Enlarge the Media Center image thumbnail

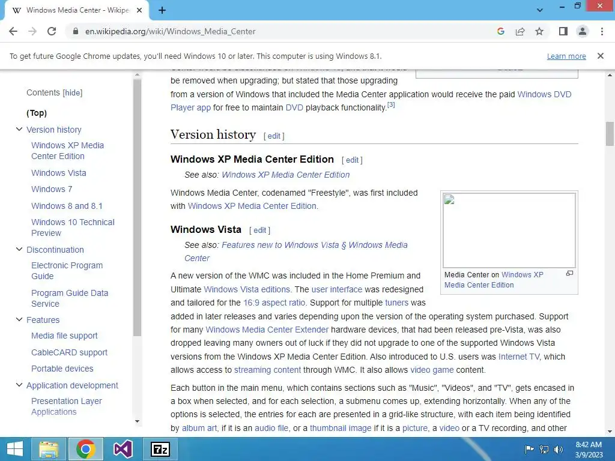(x=569, y=274)
